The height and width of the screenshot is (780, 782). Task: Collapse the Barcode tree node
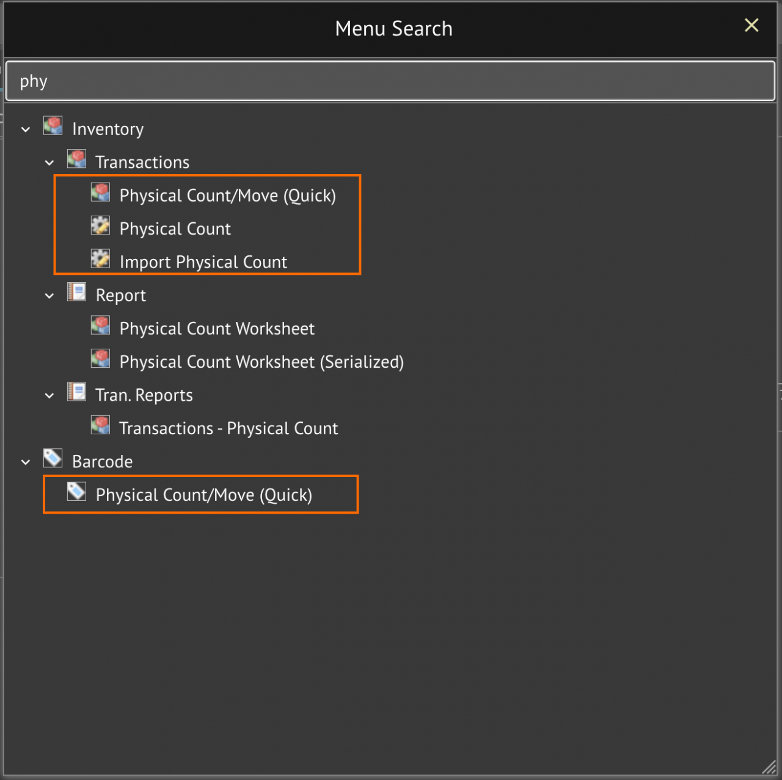[26, 462]
